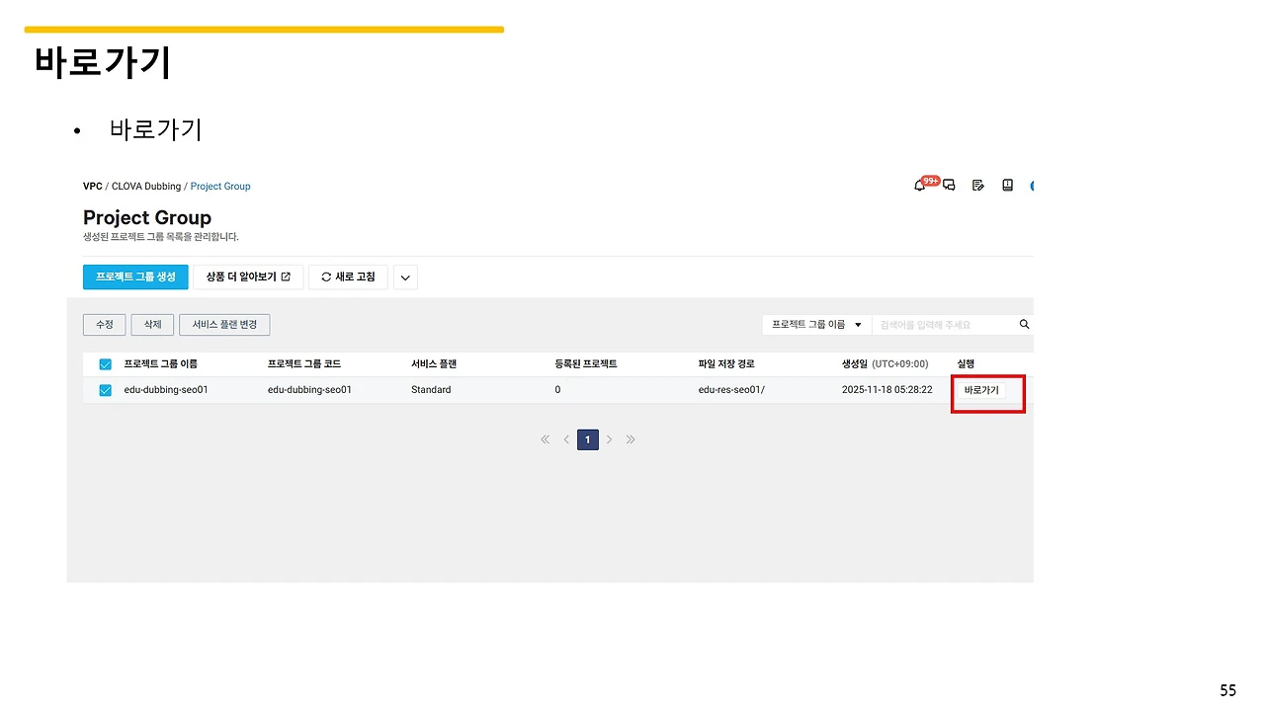Click the 생성일 (UTC+09:00) column header
Image resolution: width=1265 pixels, height=711 pixels.
click(885, 364)
